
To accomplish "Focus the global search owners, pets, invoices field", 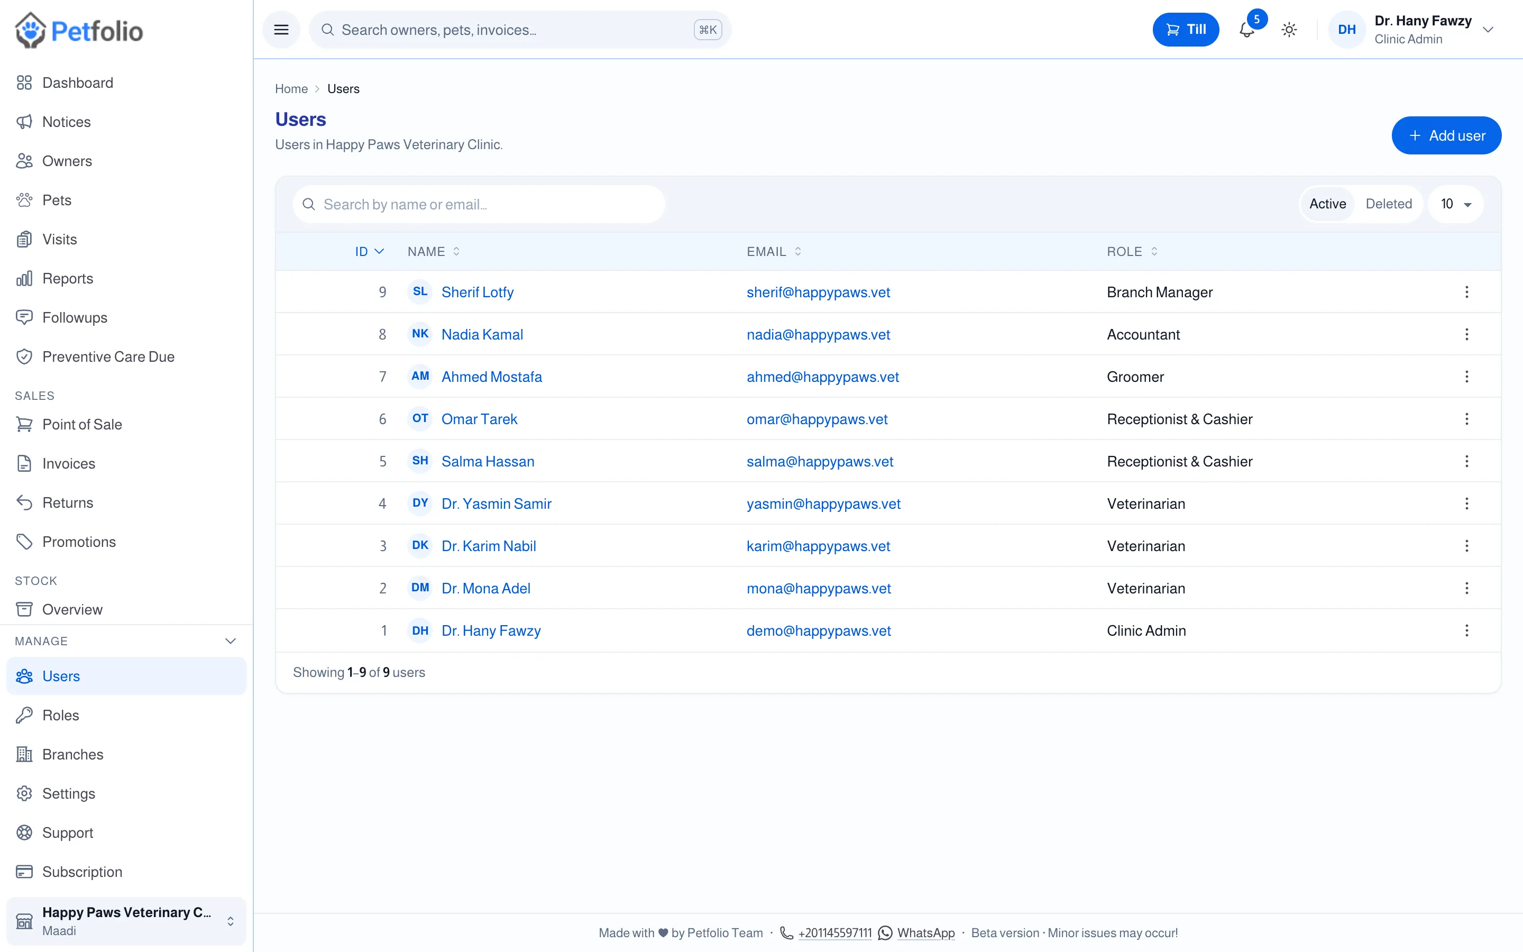I will click(520, 30).
